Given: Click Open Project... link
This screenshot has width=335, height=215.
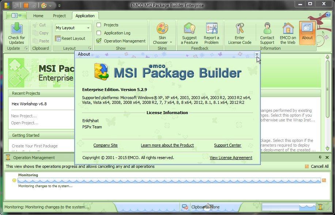Looking at the screenshot, I should pos(25,123).
